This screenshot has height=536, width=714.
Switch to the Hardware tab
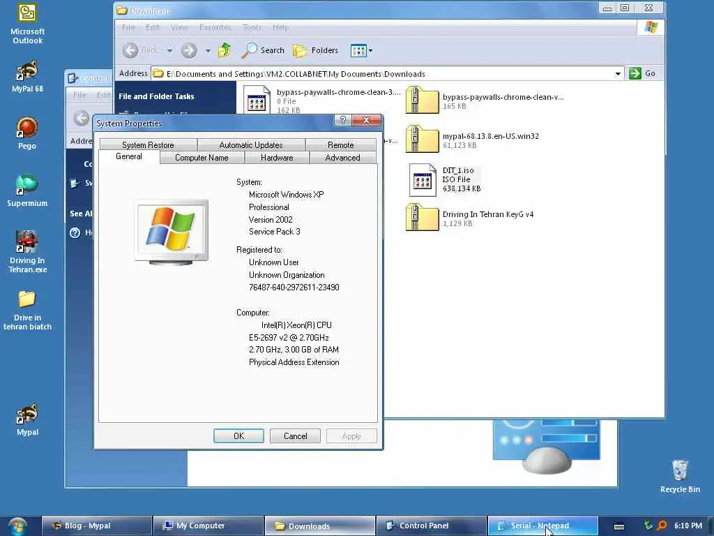(277, 158)
